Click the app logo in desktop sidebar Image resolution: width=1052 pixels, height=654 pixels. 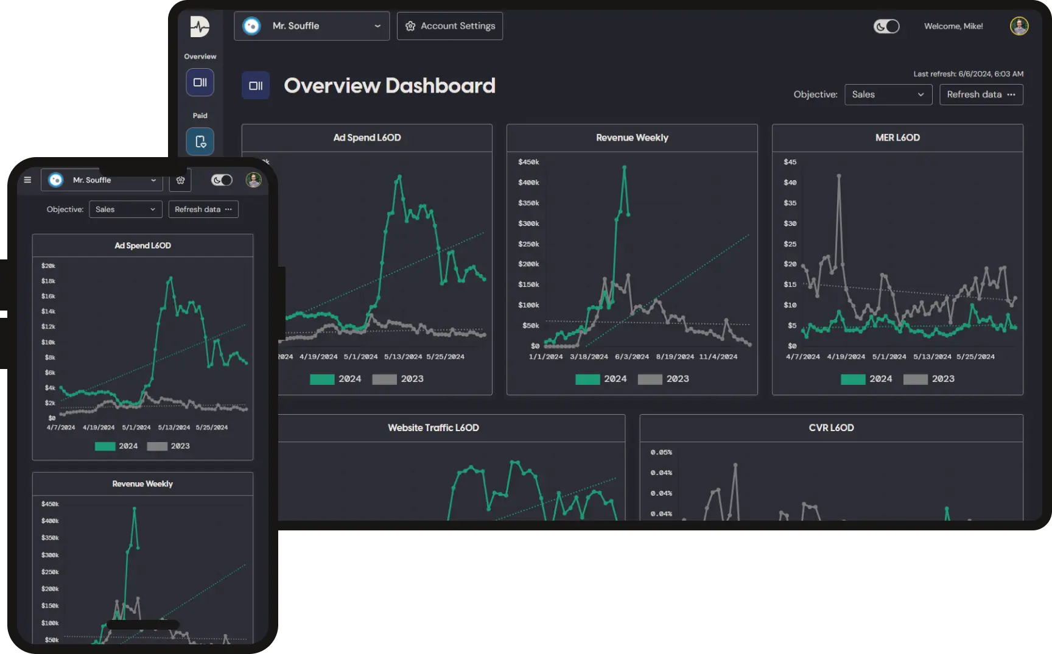click(200, 26)
